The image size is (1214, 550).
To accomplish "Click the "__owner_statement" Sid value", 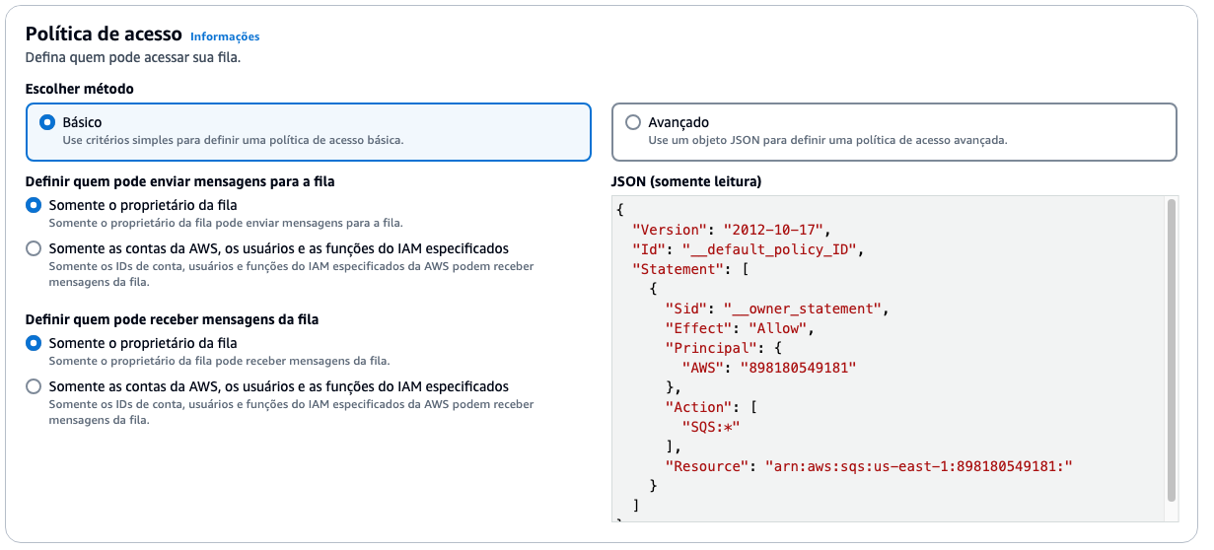I will 803,308.
